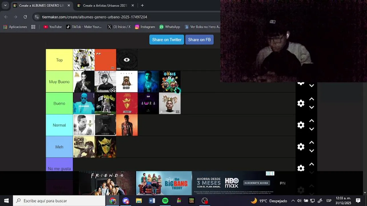Move Meh tier row down
This screenshot has height=206, width=367.
[312, 151]
